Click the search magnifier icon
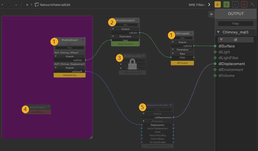The height and width of the screenshot is (151, 258). click(x=252, y=5)
